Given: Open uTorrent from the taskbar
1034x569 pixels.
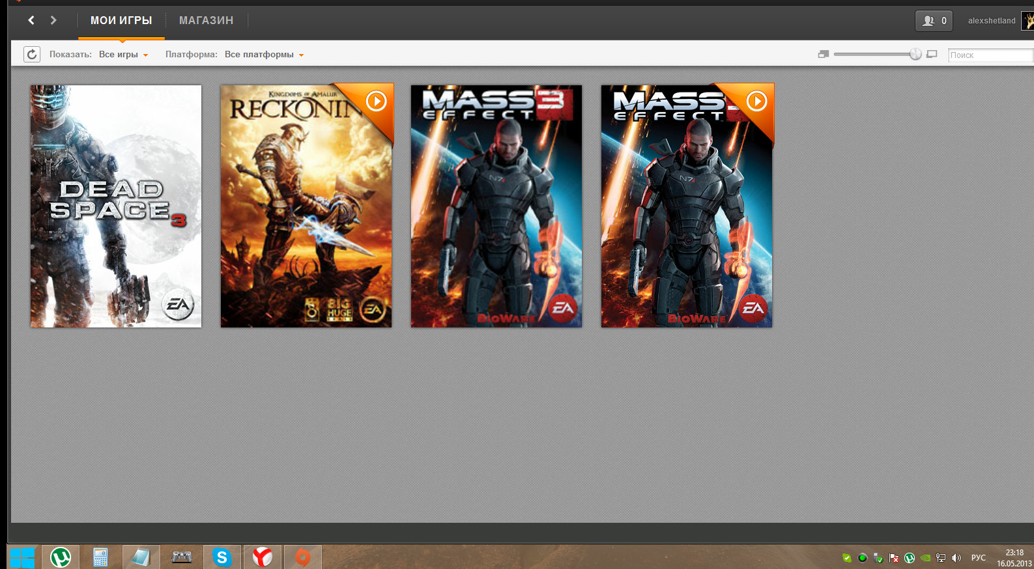Looking at the screenshot, I should pos(61,557).
